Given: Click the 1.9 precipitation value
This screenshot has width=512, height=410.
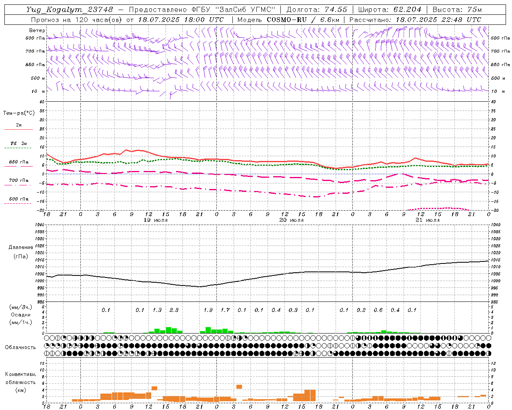Looking at the screenshot, I should coord(208,310).
